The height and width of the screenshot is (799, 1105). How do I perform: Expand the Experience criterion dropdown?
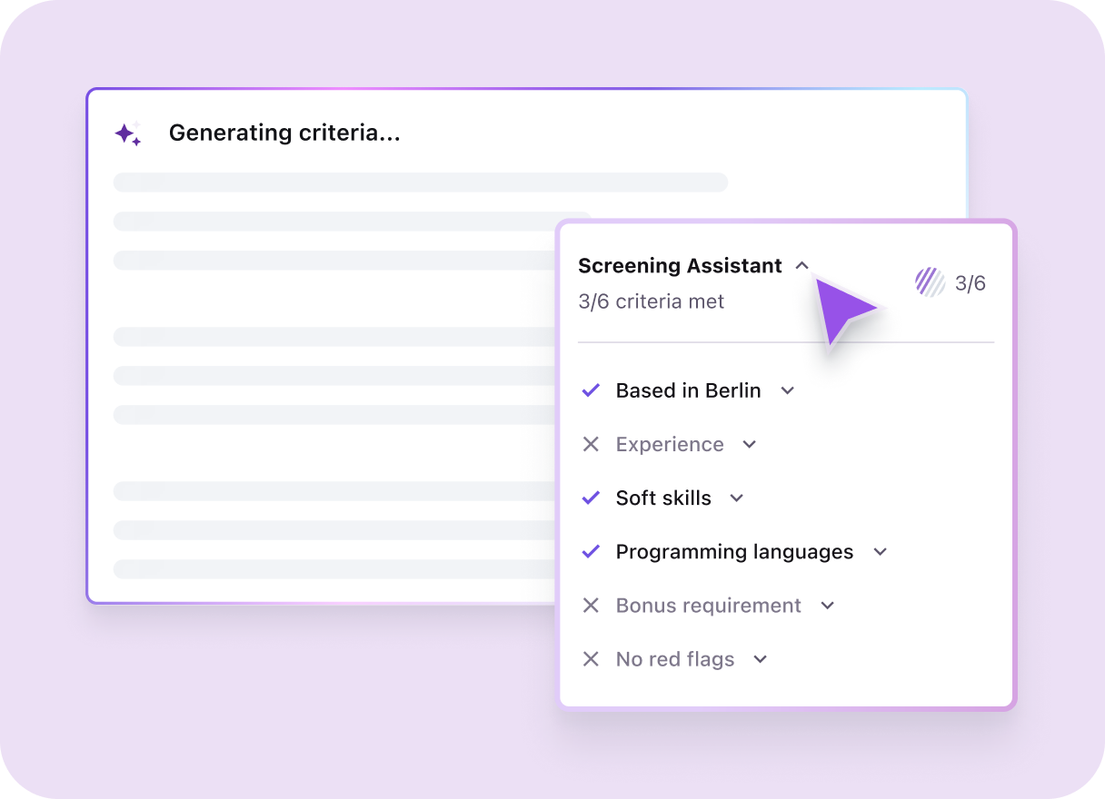click(749, 444)
